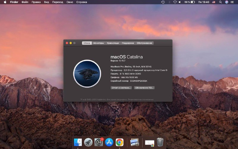The height and width of the screenshot is (149, 238).
Task: Open System Preferences in the Dock
Action: tap(99, 142)
